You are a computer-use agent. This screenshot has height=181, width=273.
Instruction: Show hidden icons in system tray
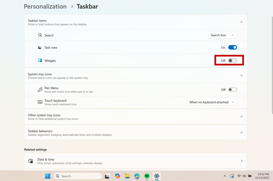(225, 176)
